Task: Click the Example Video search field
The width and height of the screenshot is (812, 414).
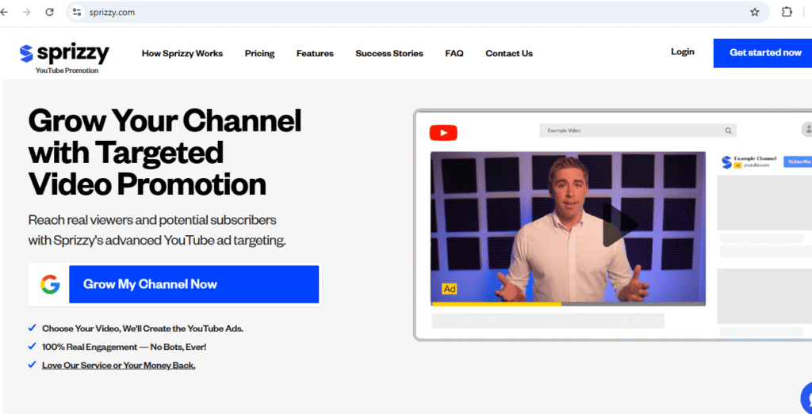Action: 638,131
